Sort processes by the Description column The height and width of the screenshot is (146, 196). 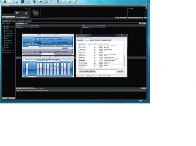click(x=113, y=44)
